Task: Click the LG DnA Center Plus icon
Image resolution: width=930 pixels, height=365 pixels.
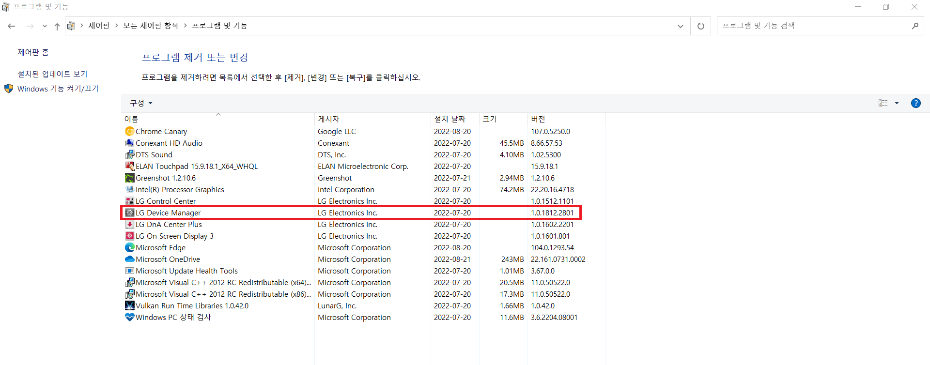Action: click(x=129, y=224)
